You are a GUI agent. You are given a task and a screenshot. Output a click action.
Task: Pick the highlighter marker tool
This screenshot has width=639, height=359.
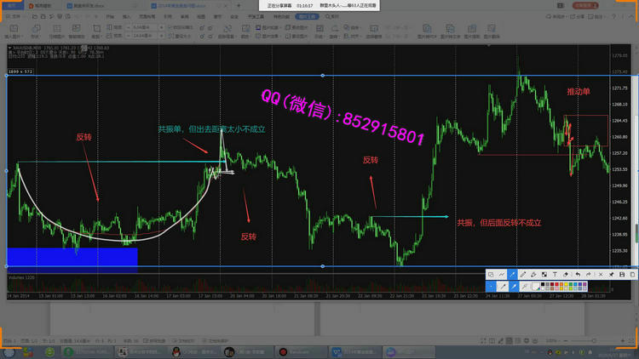[533, 274]
